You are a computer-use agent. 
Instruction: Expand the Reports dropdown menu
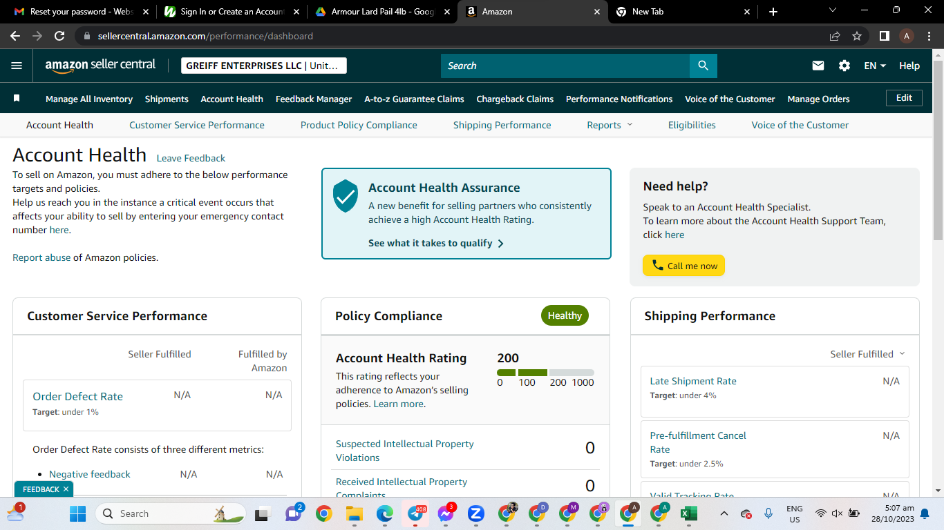coord(610,125)
